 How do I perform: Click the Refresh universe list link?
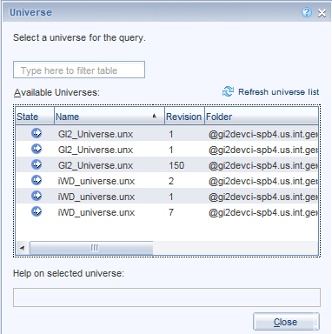(278, 92)
